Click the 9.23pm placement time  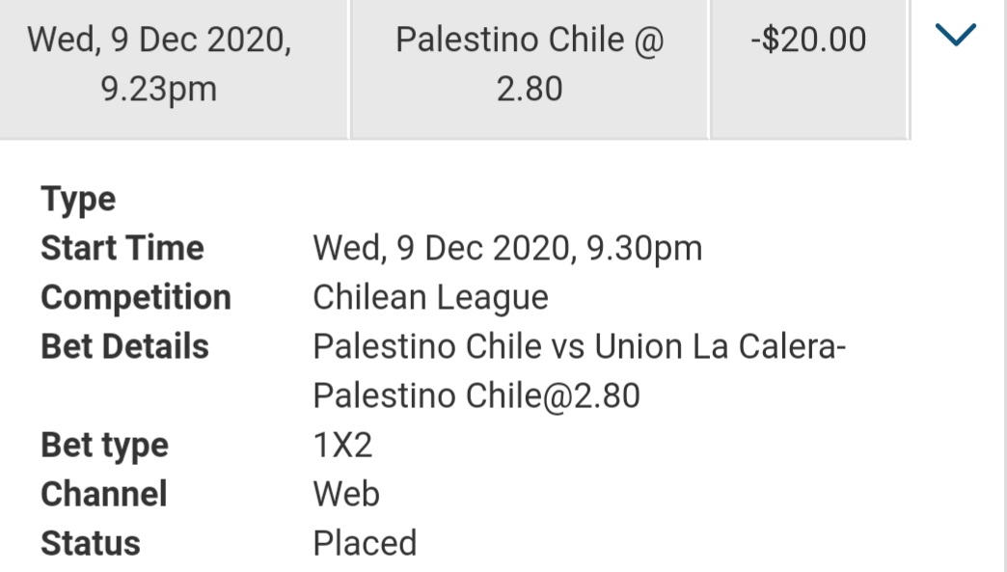coord(159,90)
